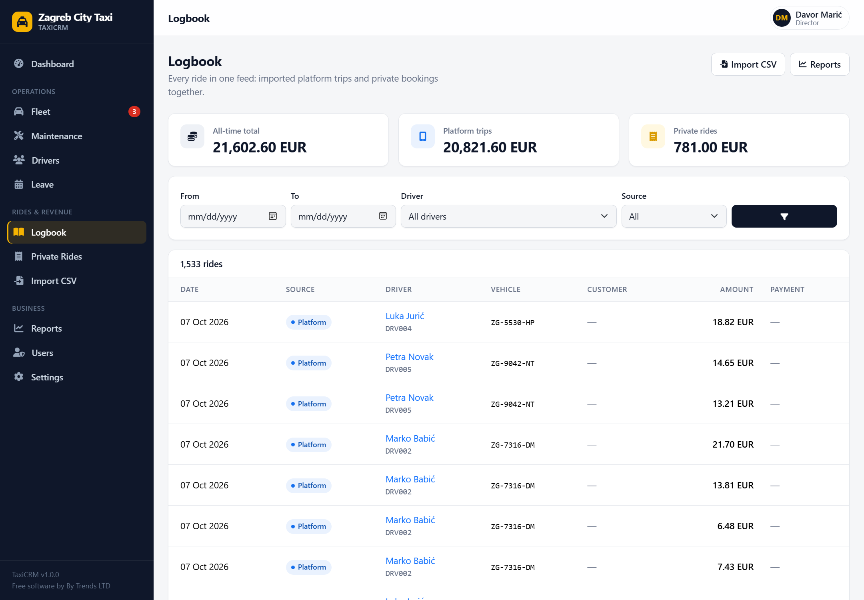This screenshot has width=864, height=600.
Task: Click the Import CSV button at top
Action: (748, 64)
